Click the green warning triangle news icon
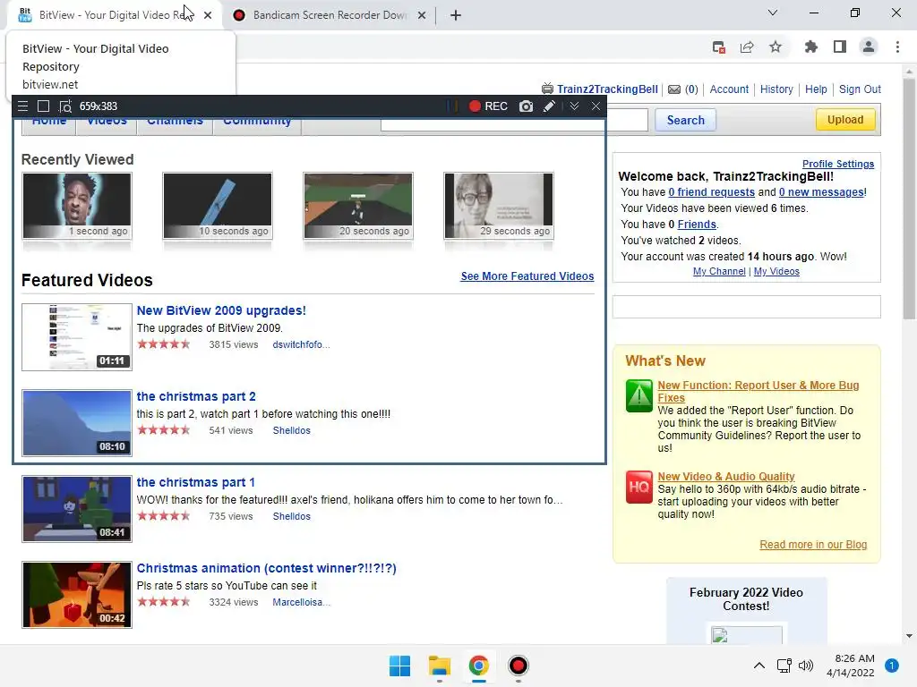This screenshot has width=917, height=687. tap(638, 395)
